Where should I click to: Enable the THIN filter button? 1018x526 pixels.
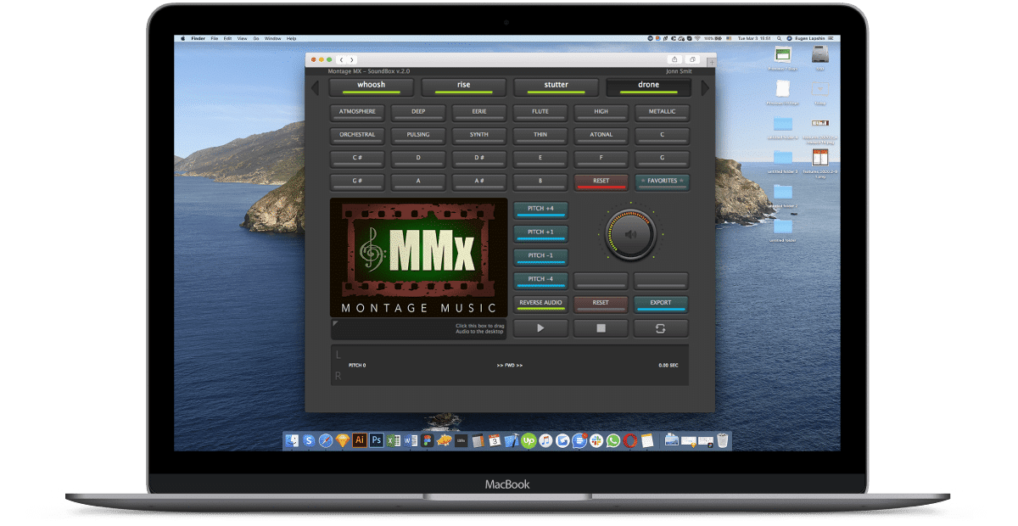coord(540,136)
